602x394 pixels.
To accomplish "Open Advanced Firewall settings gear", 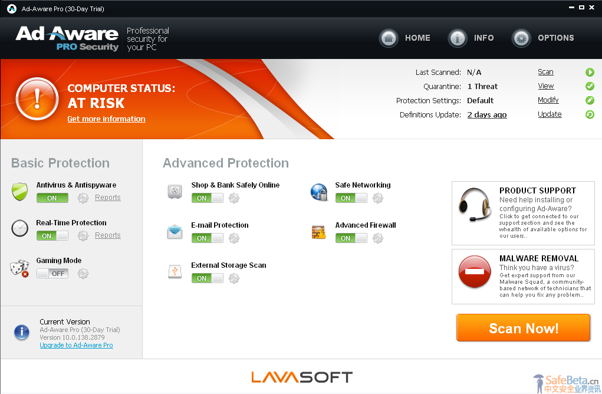I will tap(378, 238).
